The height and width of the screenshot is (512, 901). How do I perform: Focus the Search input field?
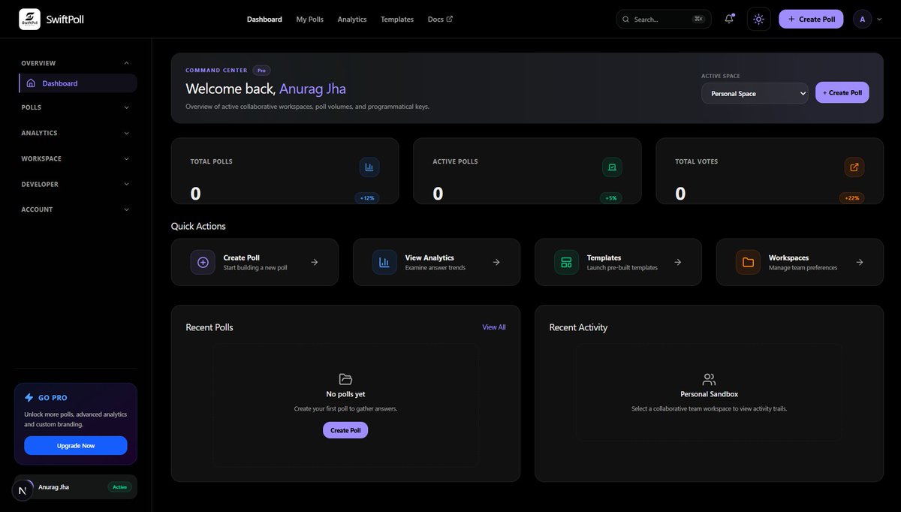tap(664, 19)
